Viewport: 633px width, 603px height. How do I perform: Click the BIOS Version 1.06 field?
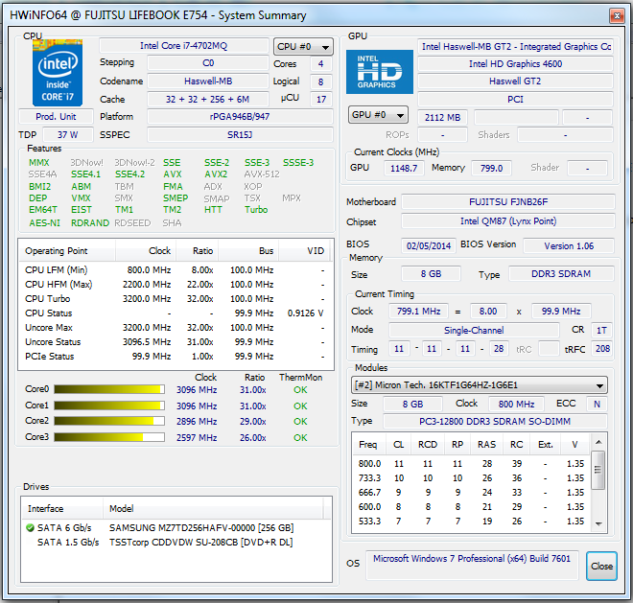[x=569, y=245]
